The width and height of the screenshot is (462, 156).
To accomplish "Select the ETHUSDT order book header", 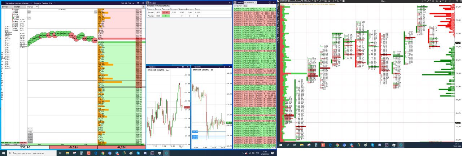I will point(62,10).
